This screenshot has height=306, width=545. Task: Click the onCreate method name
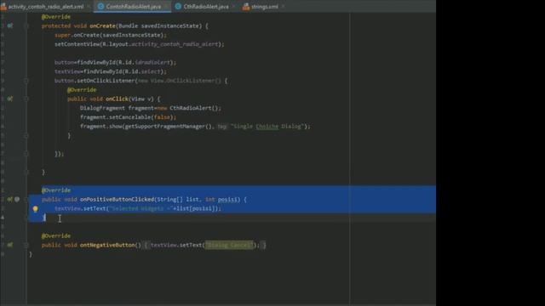pos(102,26)
